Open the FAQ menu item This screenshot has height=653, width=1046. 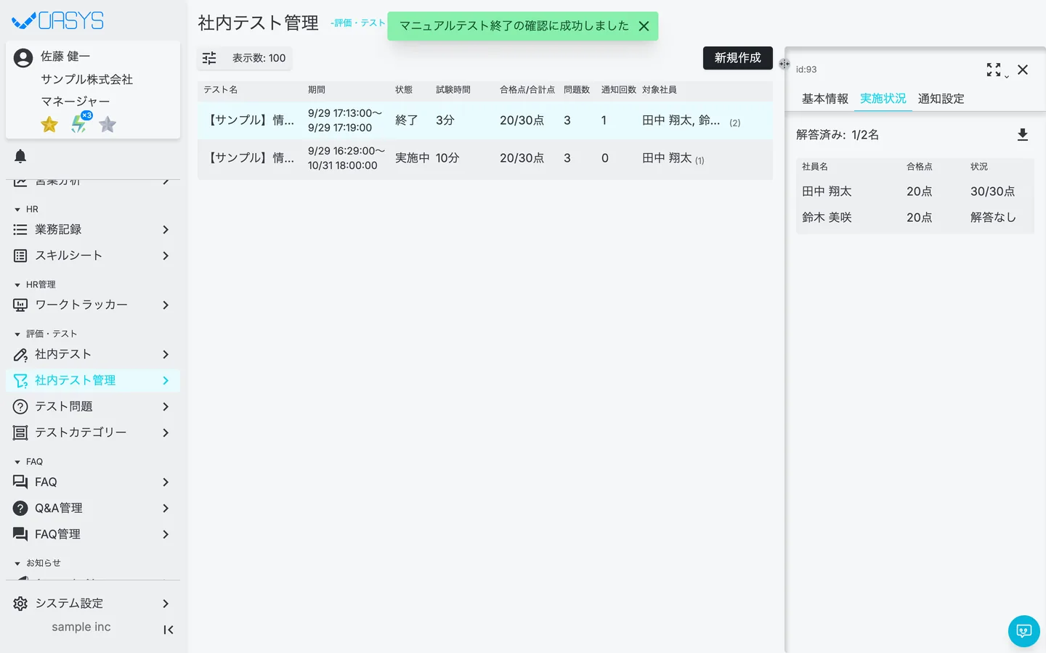pos(93,482)
